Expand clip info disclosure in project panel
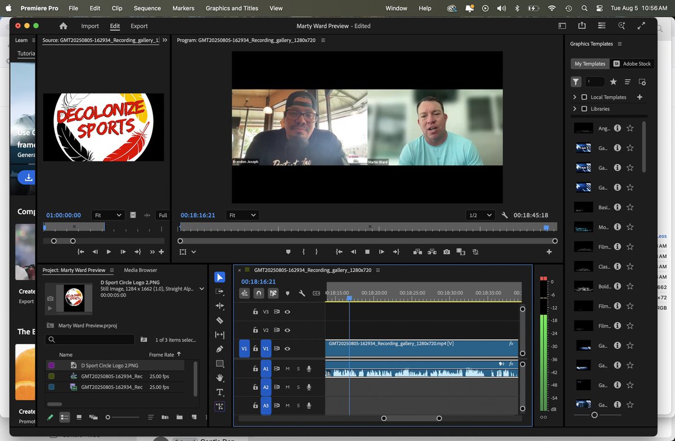This screenshot has height=441, width=675. tap(201, 289)
